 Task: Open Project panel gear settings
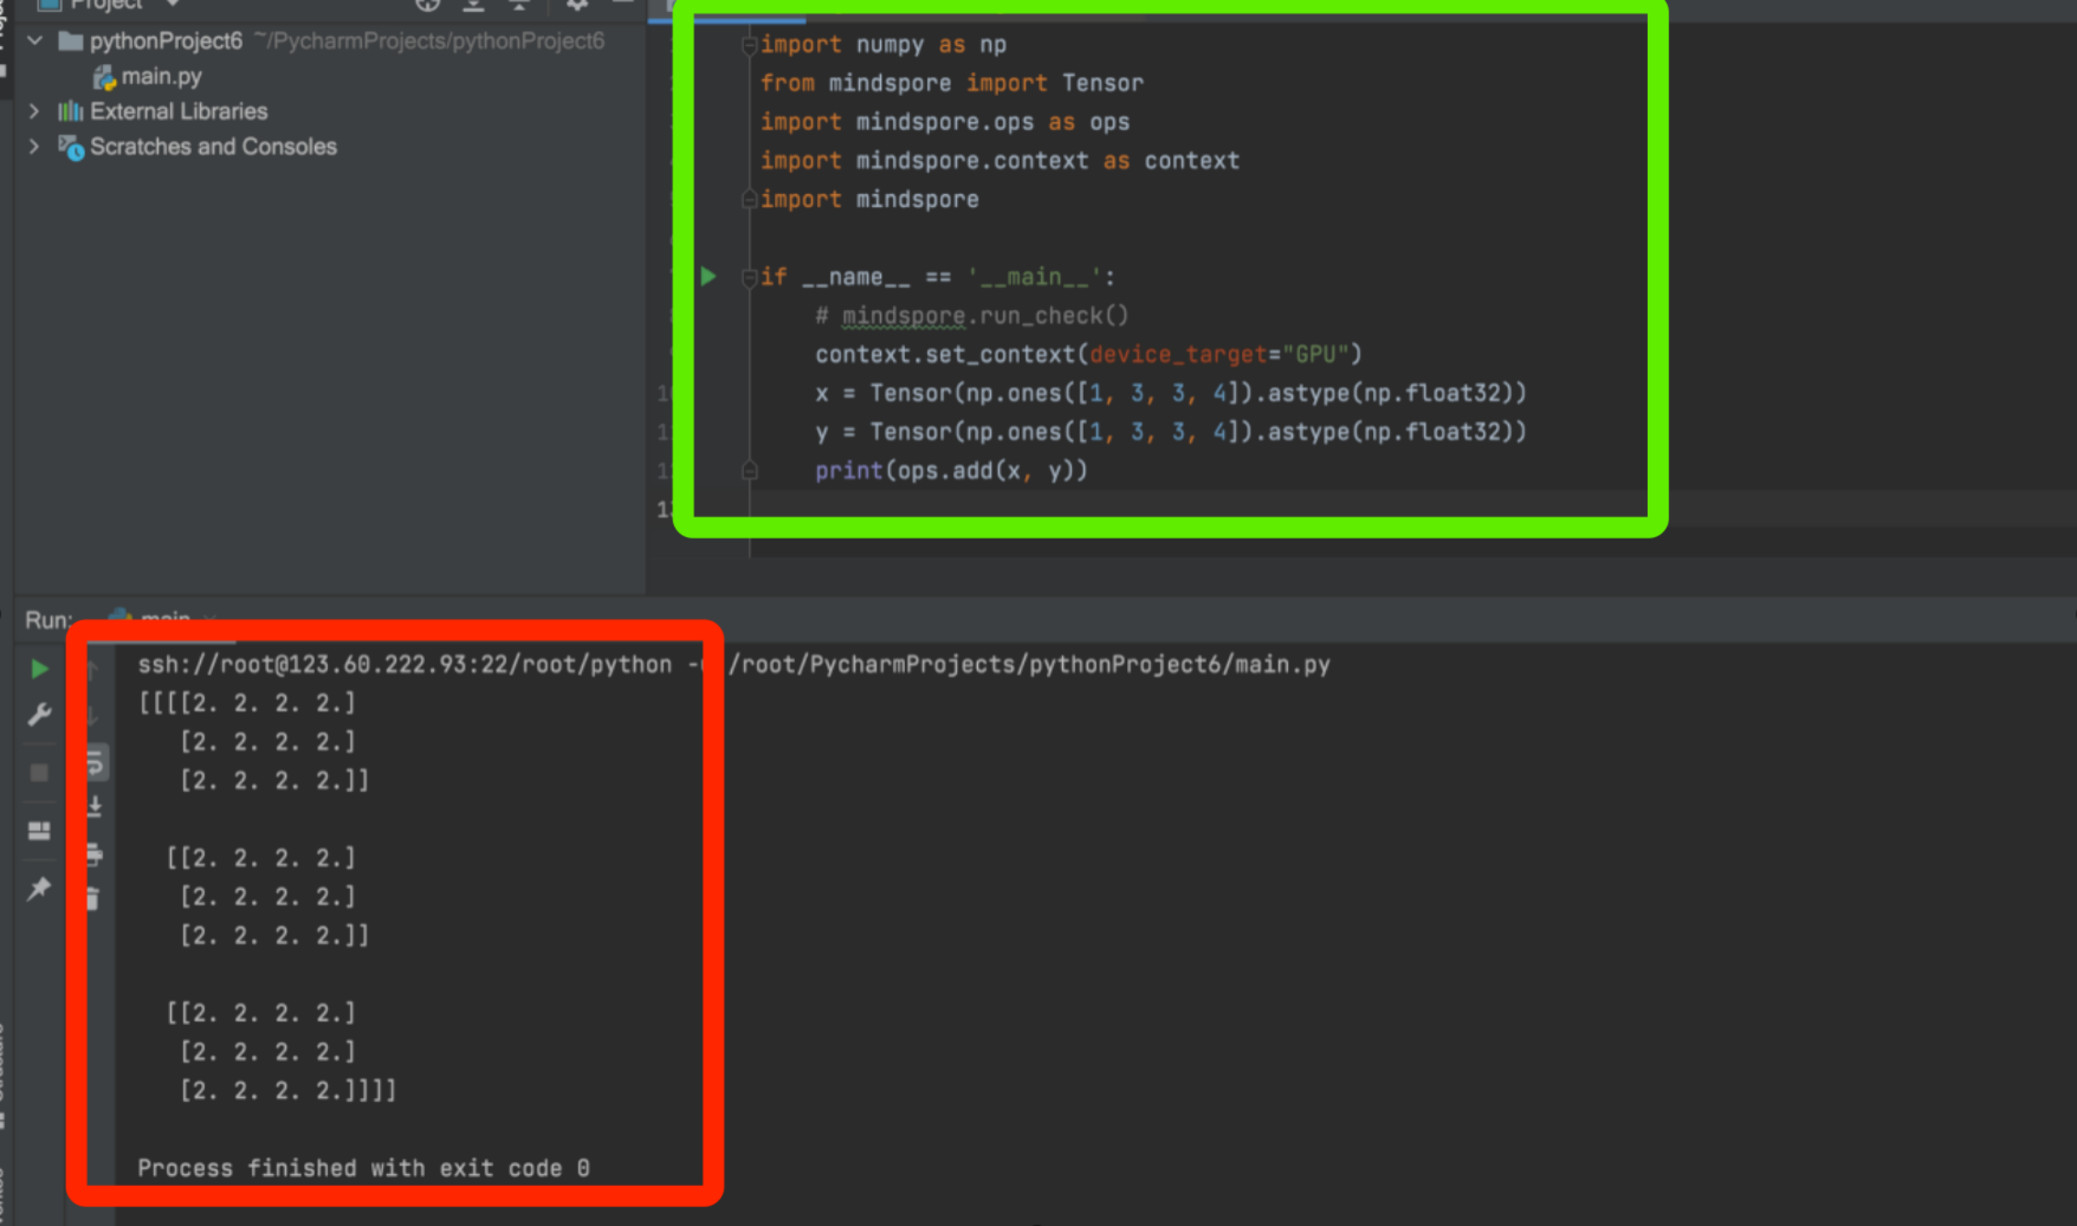[576, 5]
